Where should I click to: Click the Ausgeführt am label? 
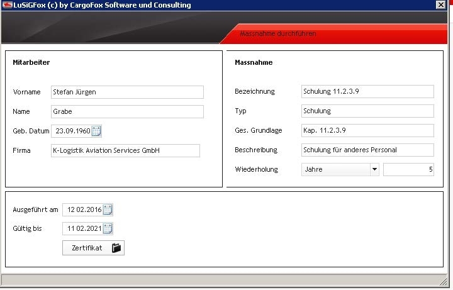tap(35, 209)
